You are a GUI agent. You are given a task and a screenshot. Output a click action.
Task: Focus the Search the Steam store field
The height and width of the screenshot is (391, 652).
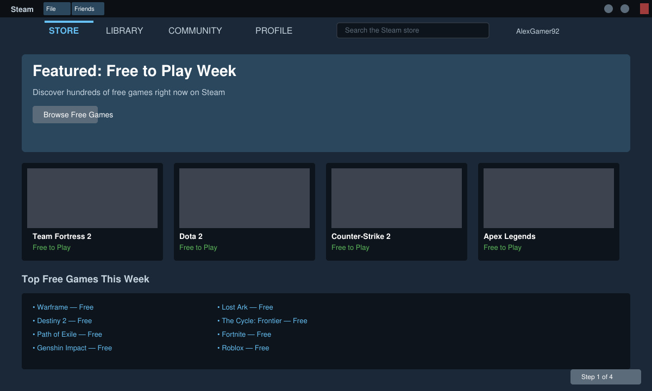pos(413,30)
